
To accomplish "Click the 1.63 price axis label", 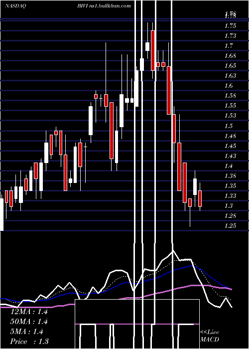I will [x=230, y=76].
